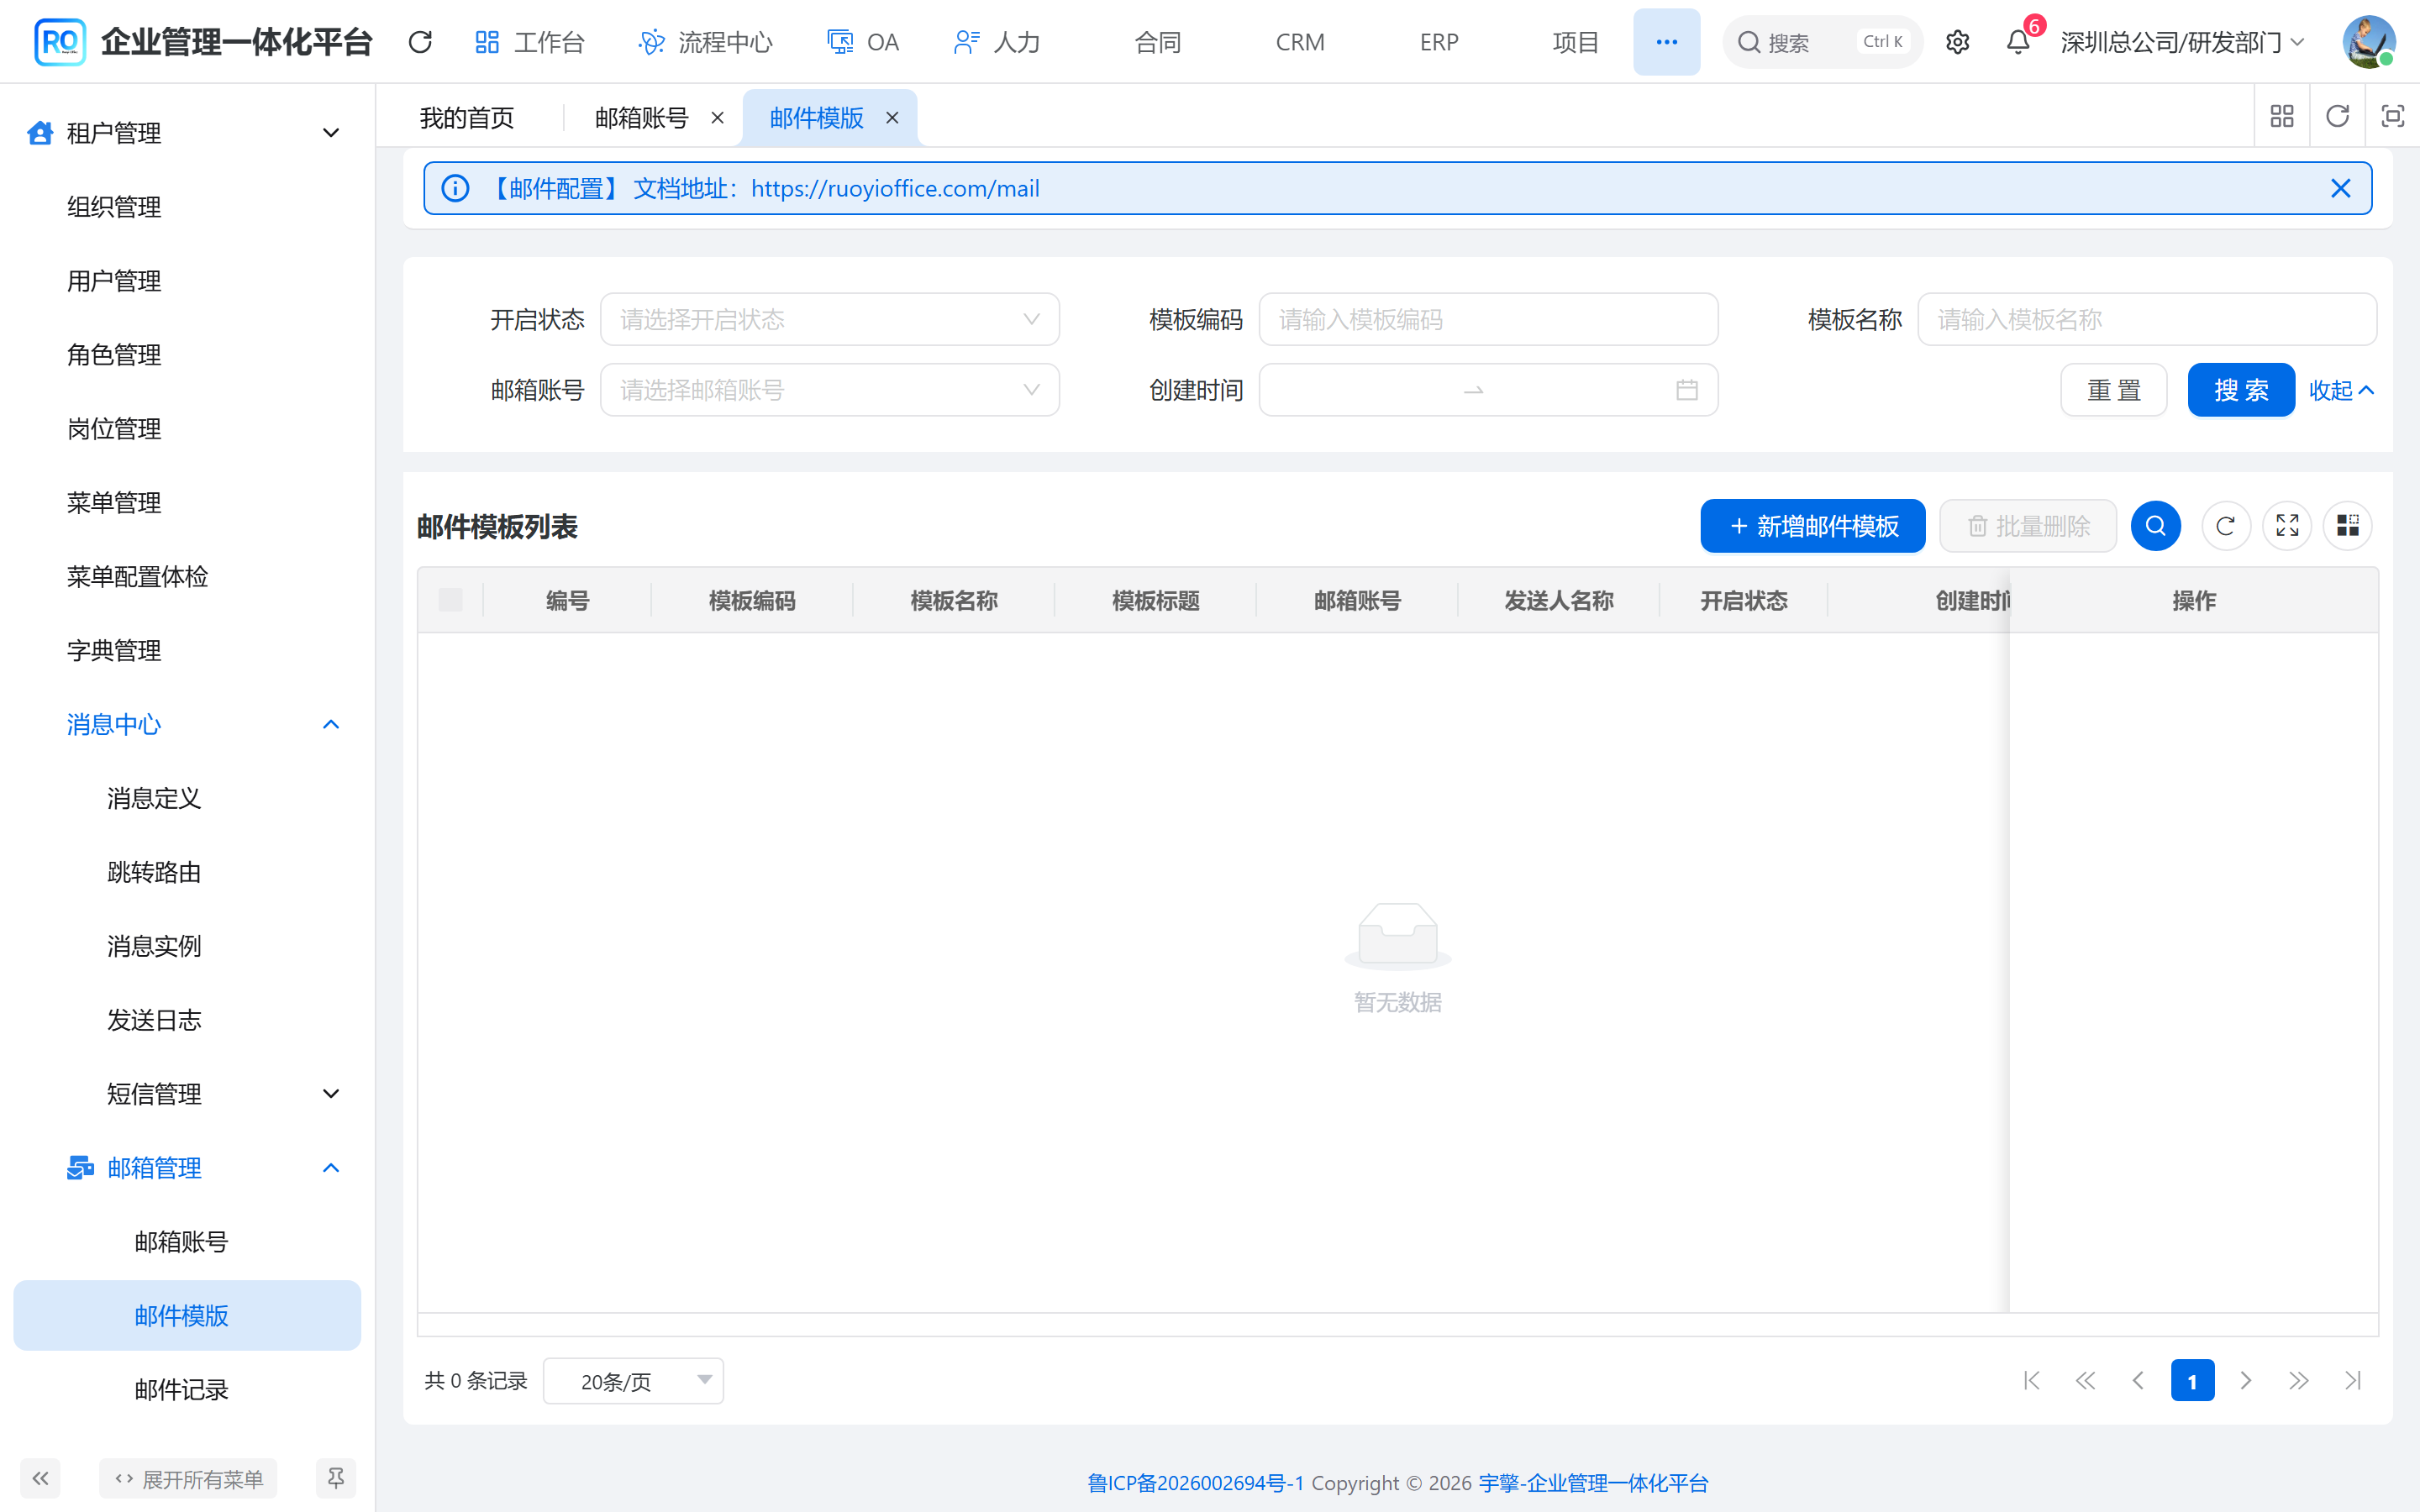2420x1512 pixels.
Task: Click the 收起 collapse filter link
Action: (x=2341, y=390)
